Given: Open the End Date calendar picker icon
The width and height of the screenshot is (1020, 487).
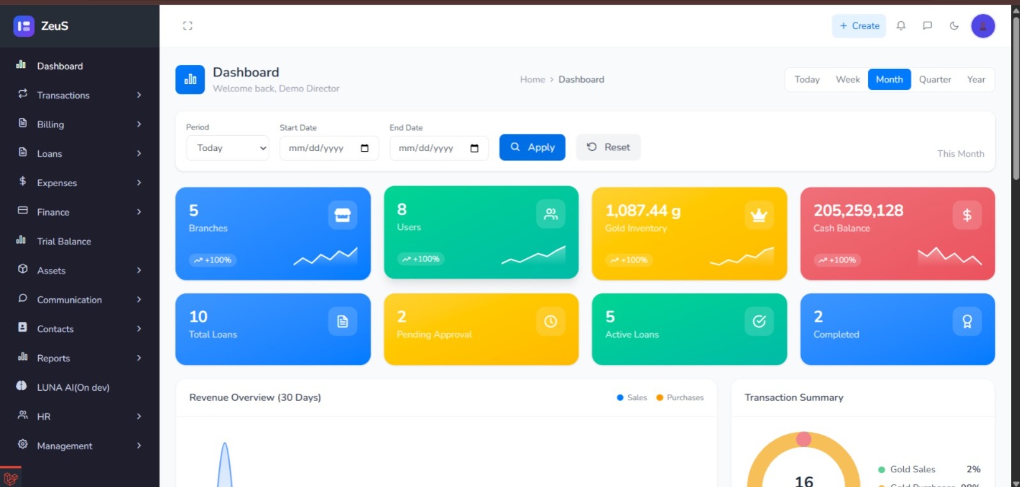Looking at the screenshot, I should point(474,148).
